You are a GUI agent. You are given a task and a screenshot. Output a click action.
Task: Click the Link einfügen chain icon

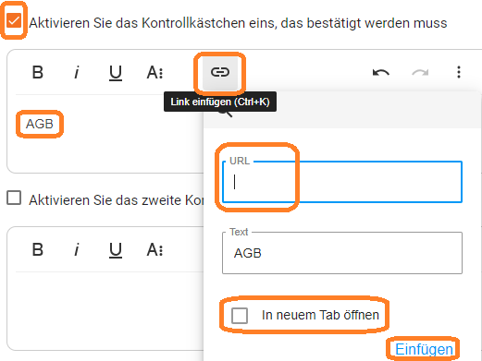[x=220, y=72]
